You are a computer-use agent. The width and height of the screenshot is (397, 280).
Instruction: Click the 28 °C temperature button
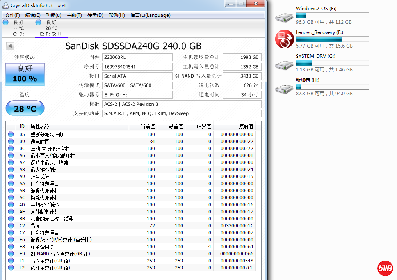pos(25,108)
